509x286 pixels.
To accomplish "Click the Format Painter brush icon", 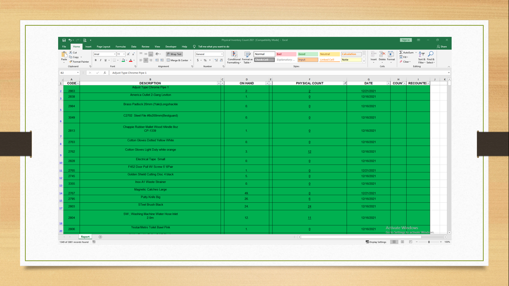I will [71, 62].
